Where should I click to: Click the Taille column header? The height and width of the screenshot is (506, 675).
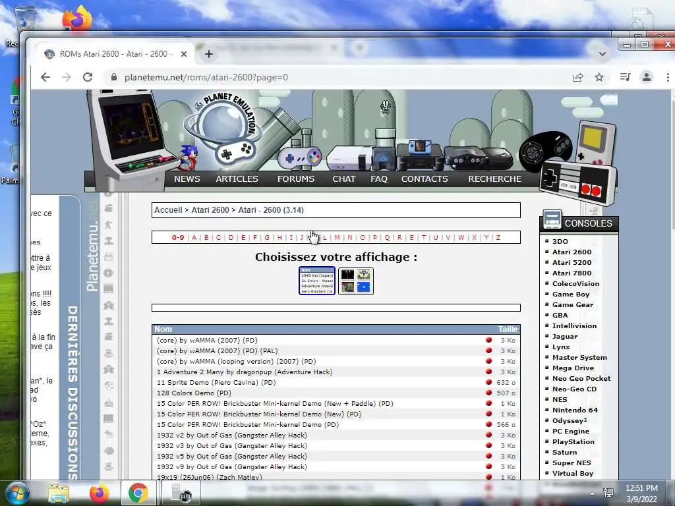pos(508,329)
